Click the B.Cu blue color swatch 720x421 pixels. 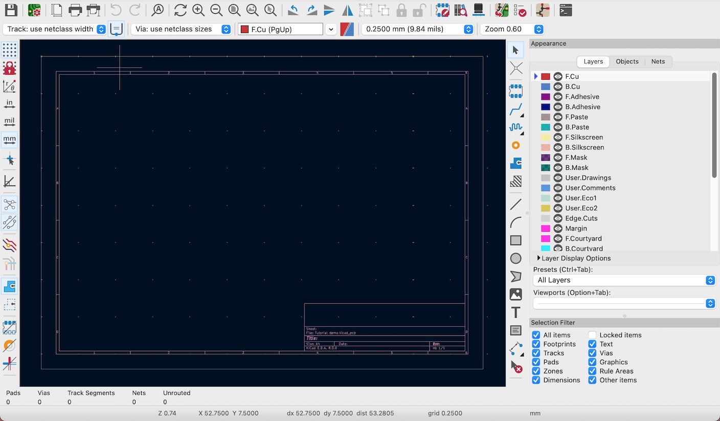click(x=546, y=86)
